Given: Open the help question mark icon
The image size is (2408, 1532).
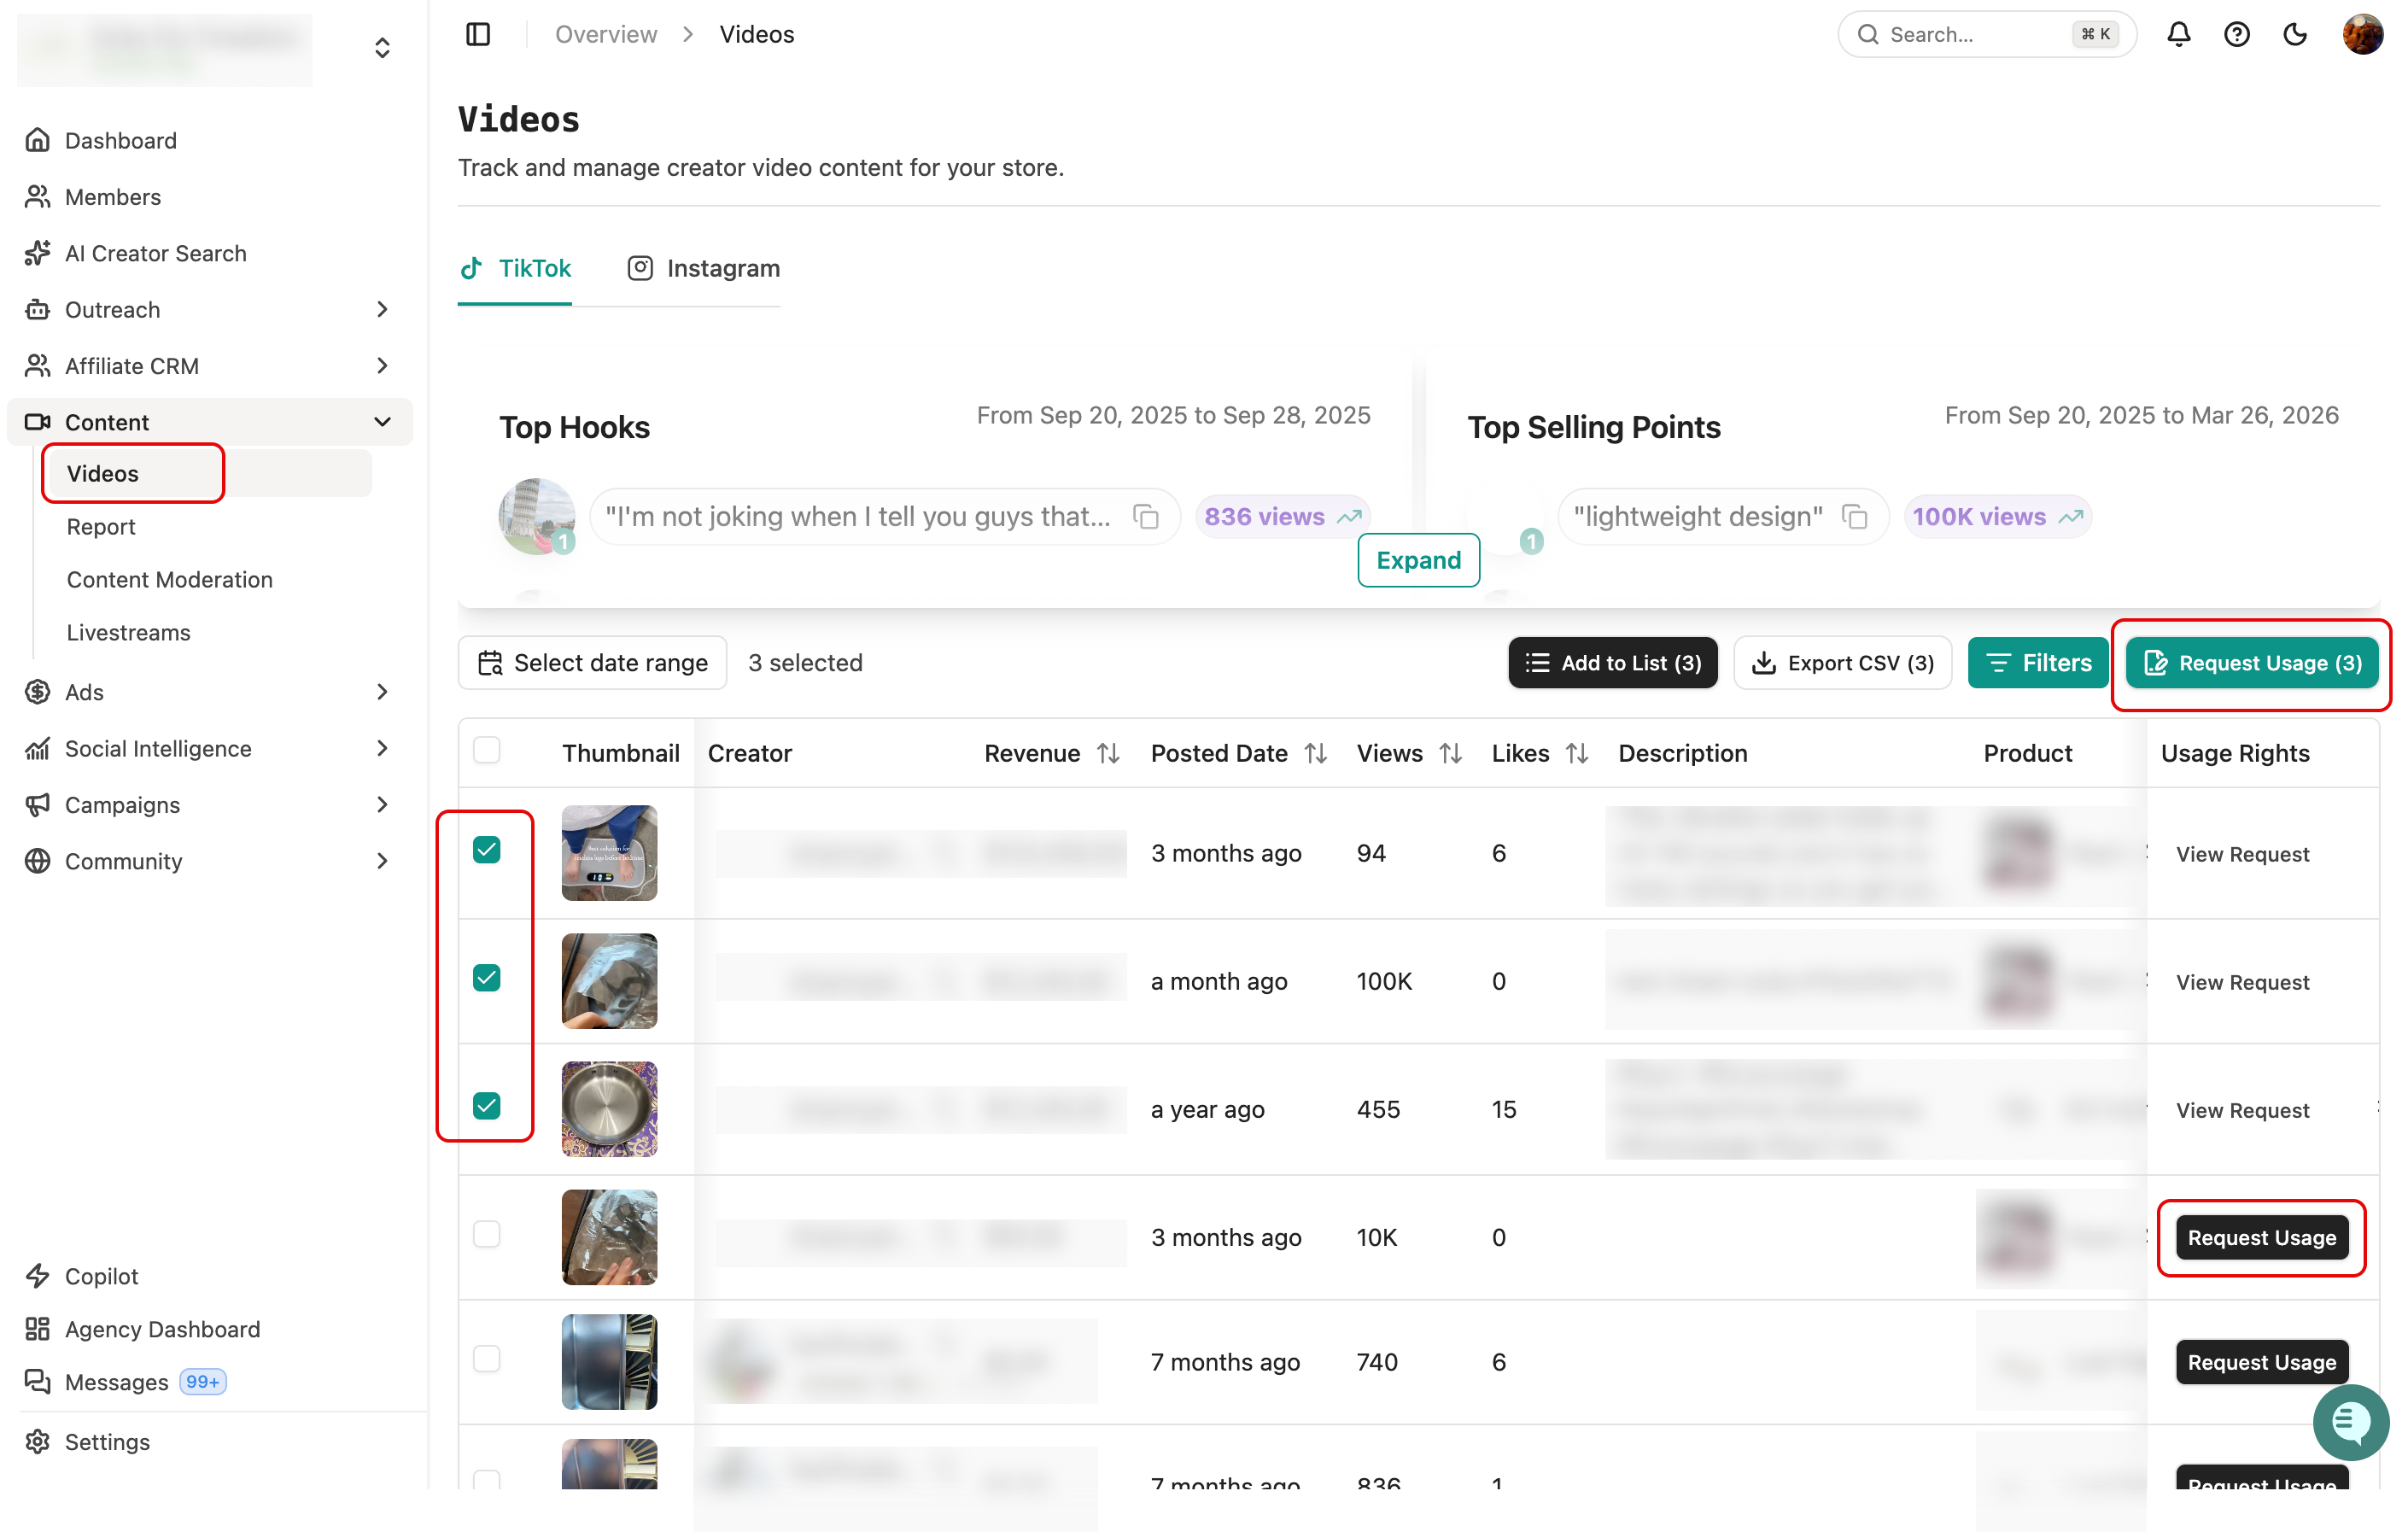Looking at the screenshot, I should 2236,34.
